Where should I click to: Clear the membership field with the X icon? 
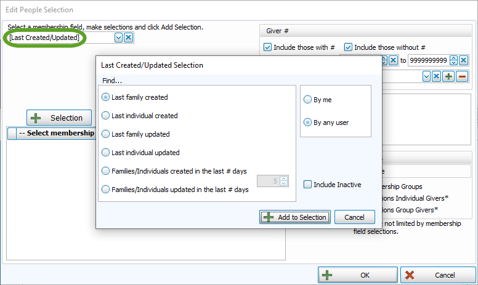tap(128, 38)
